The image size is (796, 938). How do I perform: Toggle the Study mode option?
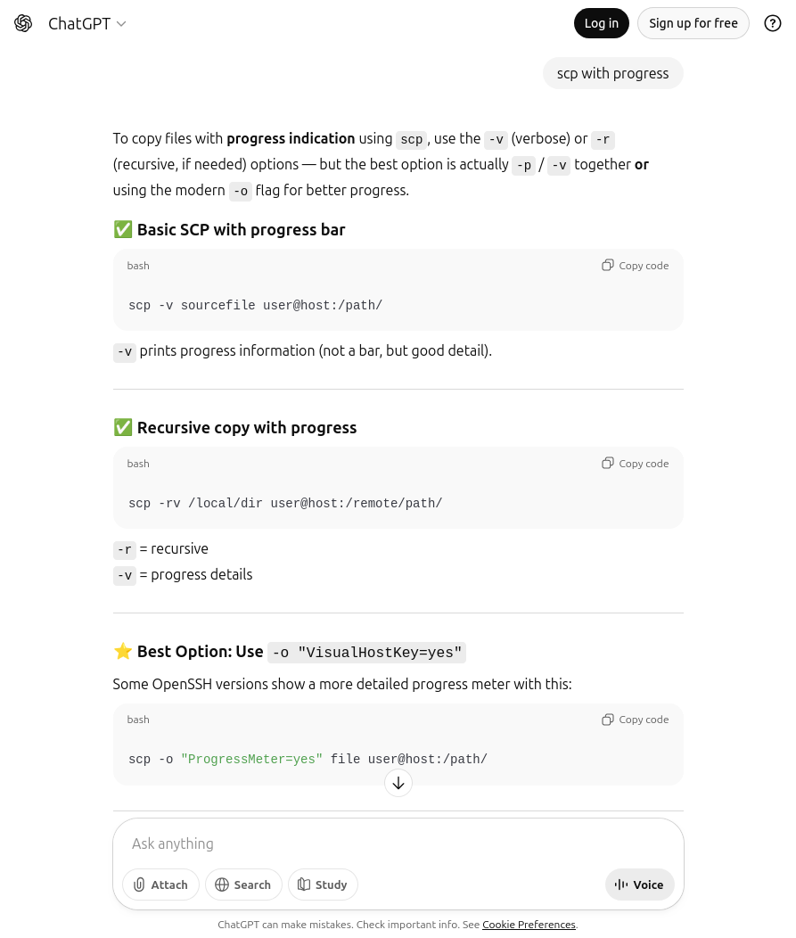click(x=322, y=885)
